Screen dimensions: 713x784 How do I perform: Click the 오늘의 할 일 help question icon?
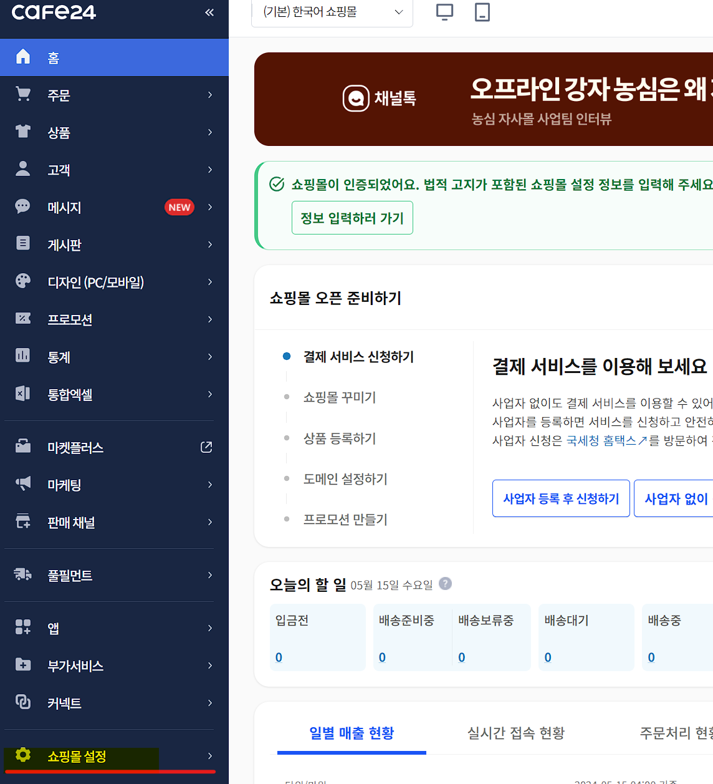click(x=445, y=584)
